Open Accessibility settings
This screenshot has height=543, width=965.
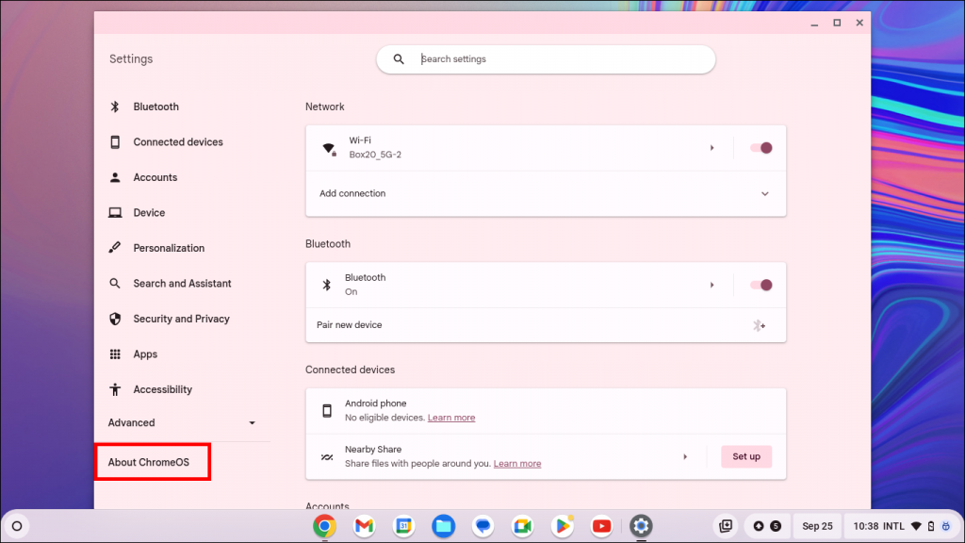(x=163, y=389)
